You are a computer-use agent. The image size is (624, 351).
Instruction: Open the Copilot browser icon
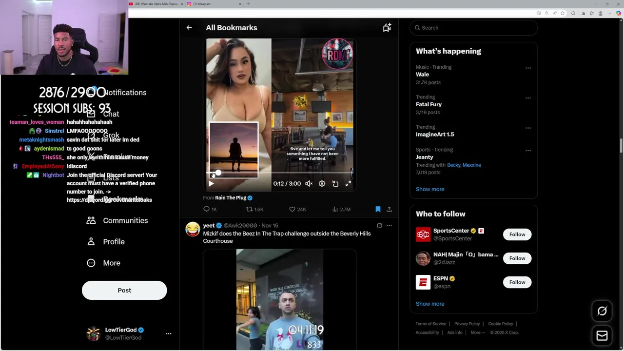point(619,13)
